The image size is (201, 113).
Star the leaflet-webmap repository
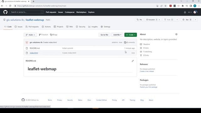click(x=187, y=19)
